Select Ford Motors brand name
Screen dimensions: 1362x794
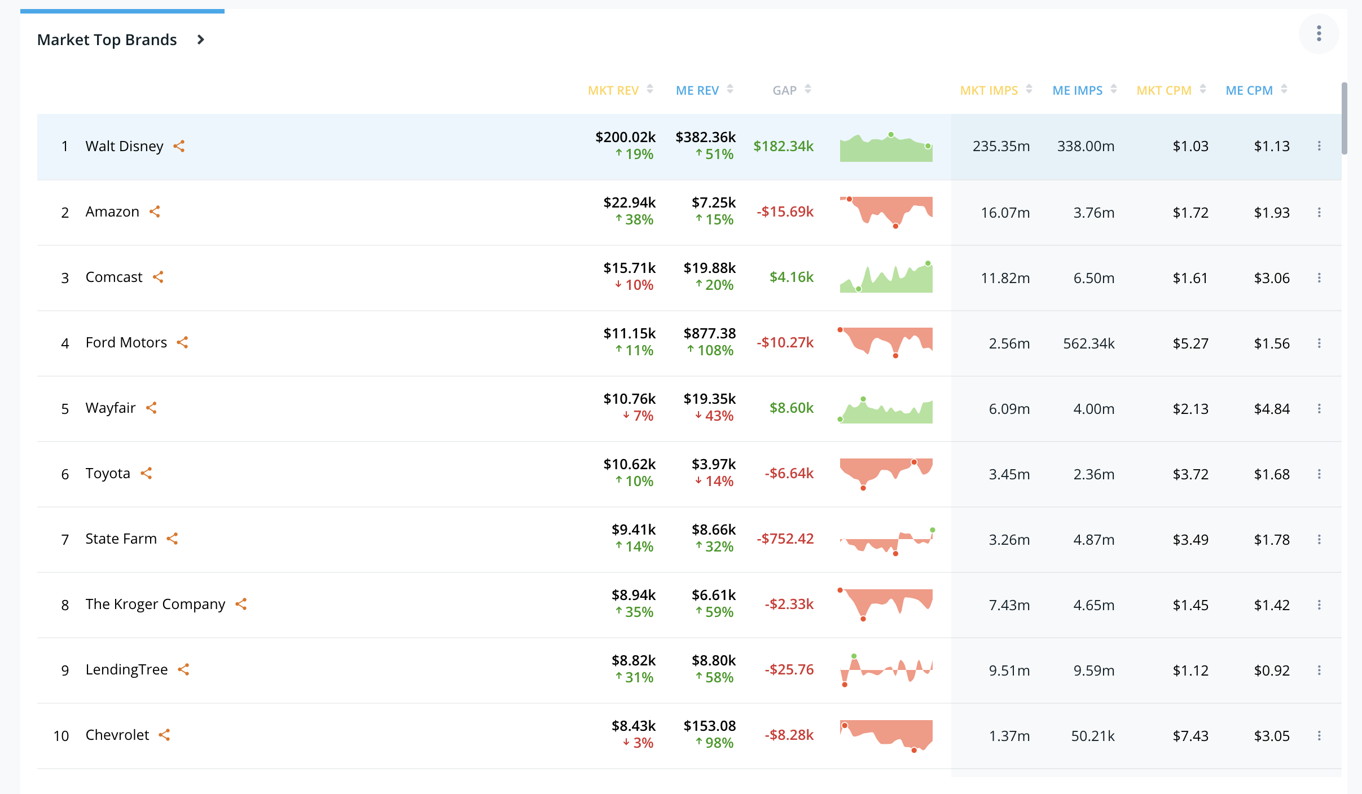click(126, 342)
